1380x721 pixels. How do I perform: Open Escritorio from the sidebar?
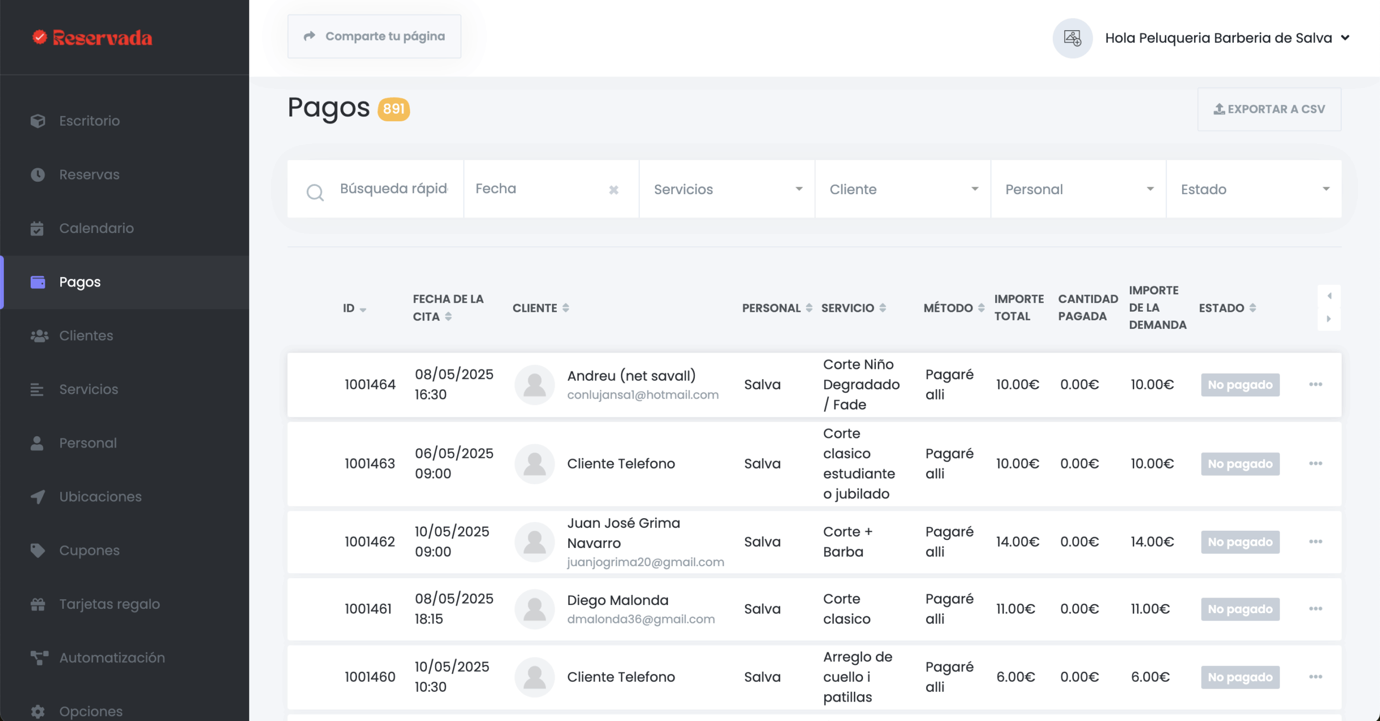(x=89, y=121)
